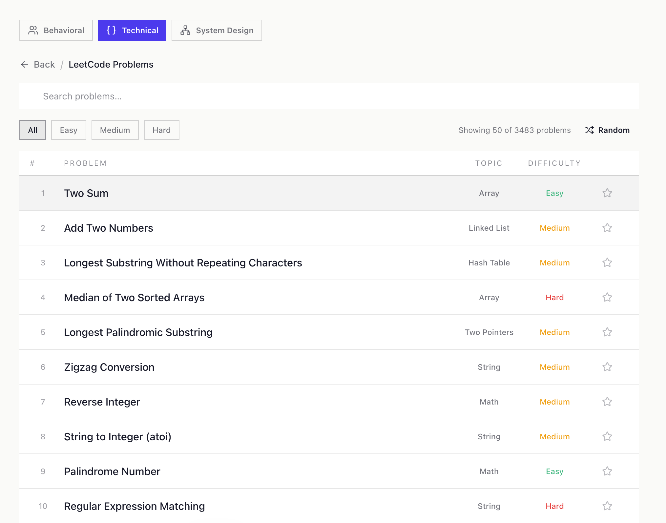This screenshot has height=523, width=666.
Task: Switch to the Behavioral tab
Action: 56,30
